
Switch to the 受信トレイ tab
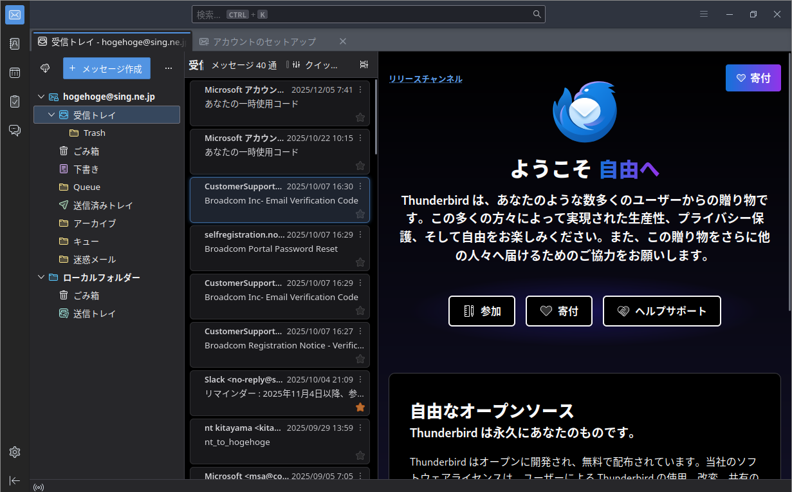(112, 41)
